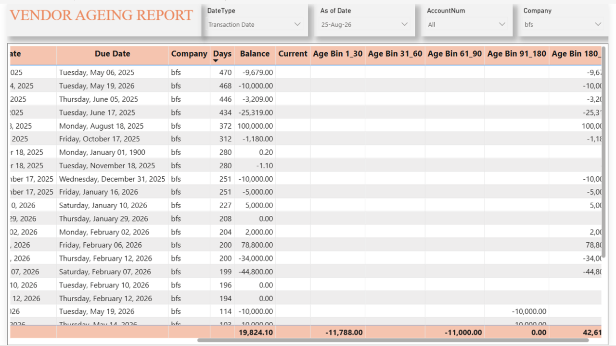This screenshot has height=346, width=616.
Task: Click the Age Bin 61_90 total -11,000.00
Action: (463, 332)
